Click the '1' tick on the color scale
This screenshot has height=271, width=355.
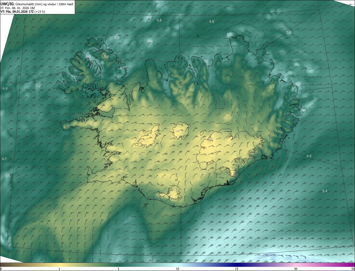tap(59, 269)
